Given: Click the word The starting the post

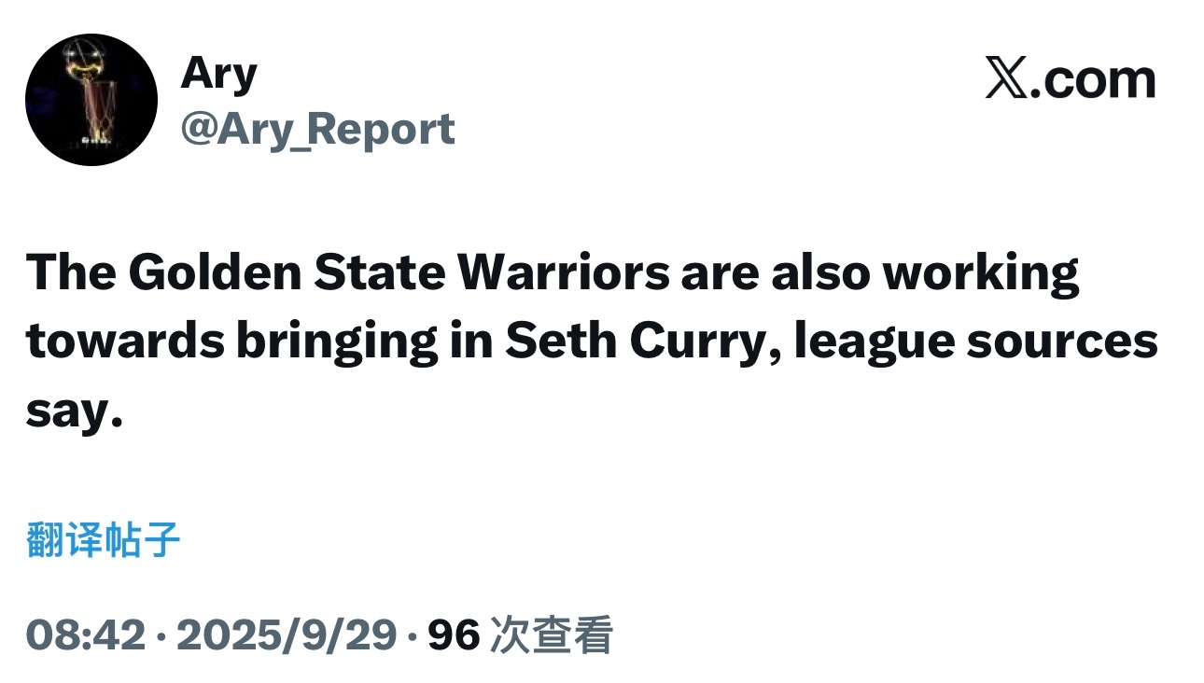Looking at the screenshot, I should pyautogui.click(x=71, y=272).
